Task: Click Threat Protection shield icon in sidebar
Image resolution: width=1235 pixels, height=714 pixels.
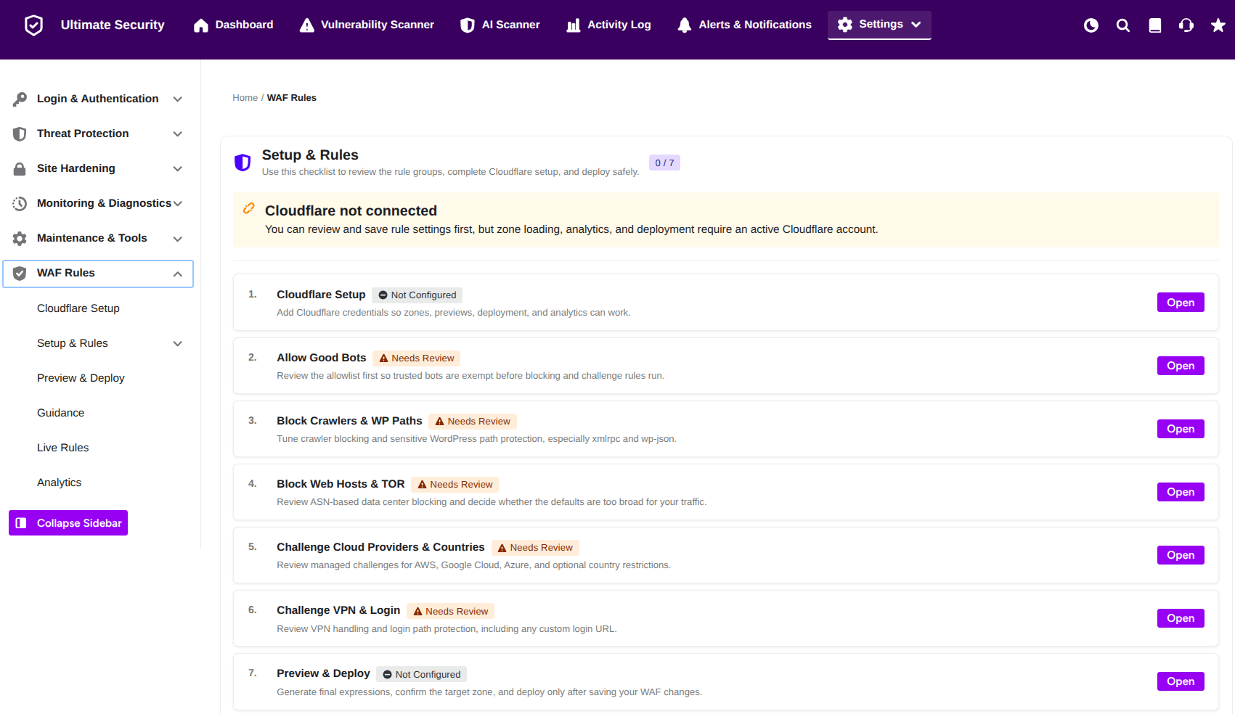Action: tap(20, 134)
